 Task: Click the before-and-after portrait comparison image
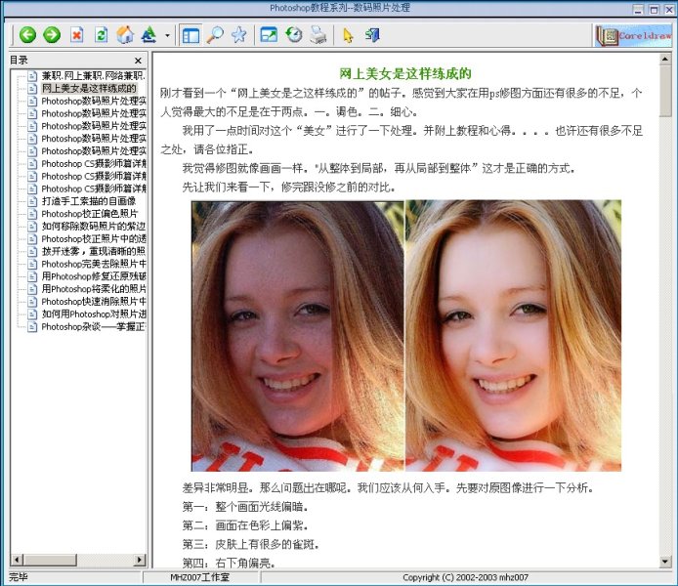[x=405, y=336]
